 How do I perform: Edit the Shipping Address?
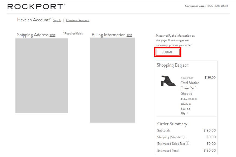pos(52,35)
